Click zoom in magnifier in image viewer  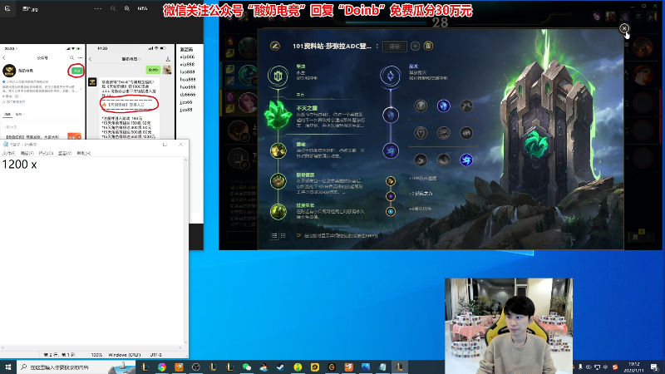click(127, 8)
